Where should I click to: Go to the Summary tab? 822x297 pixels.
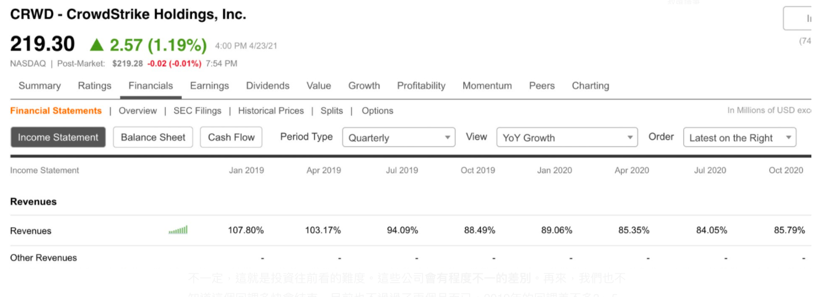40,86
